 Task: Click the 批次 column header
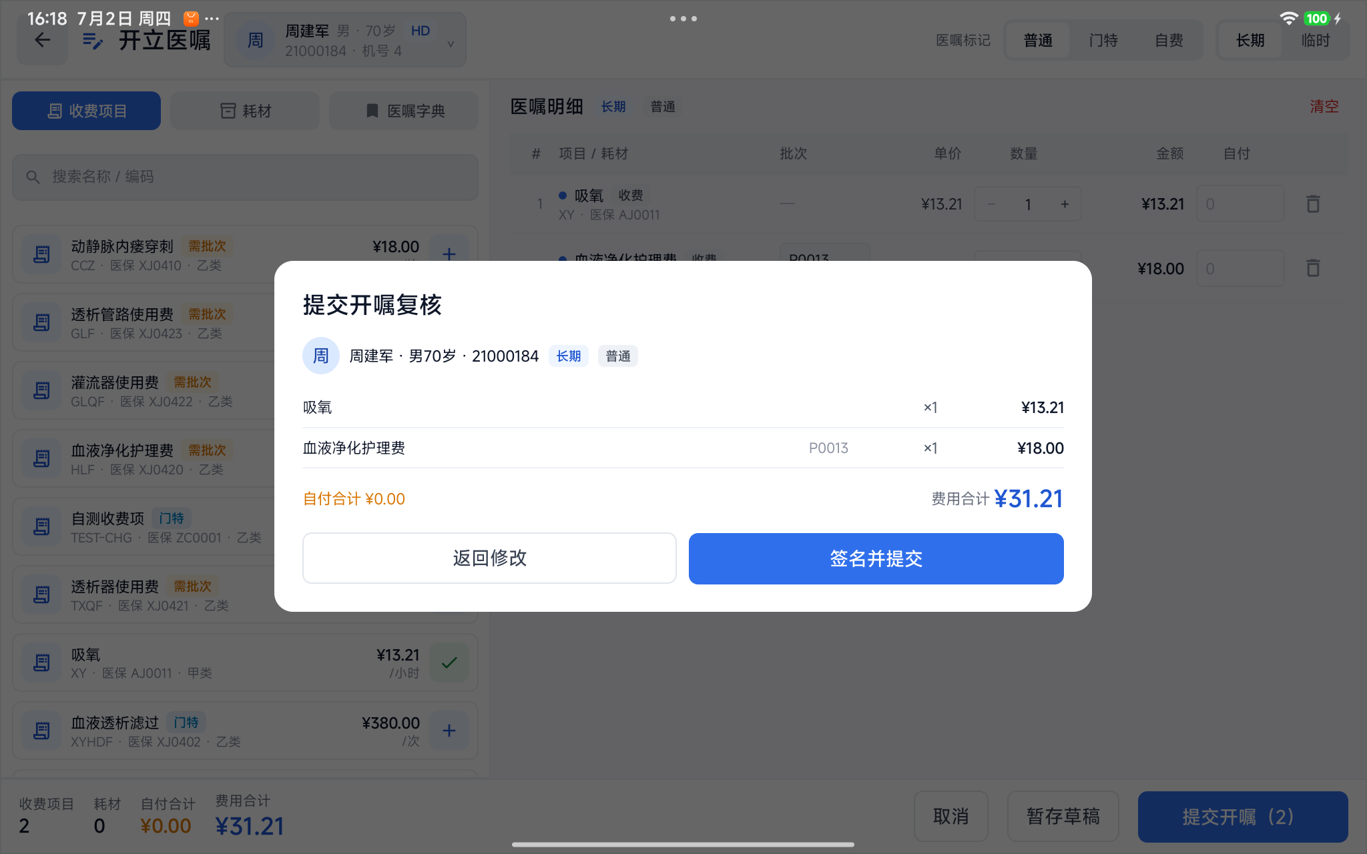pos(793,153)
